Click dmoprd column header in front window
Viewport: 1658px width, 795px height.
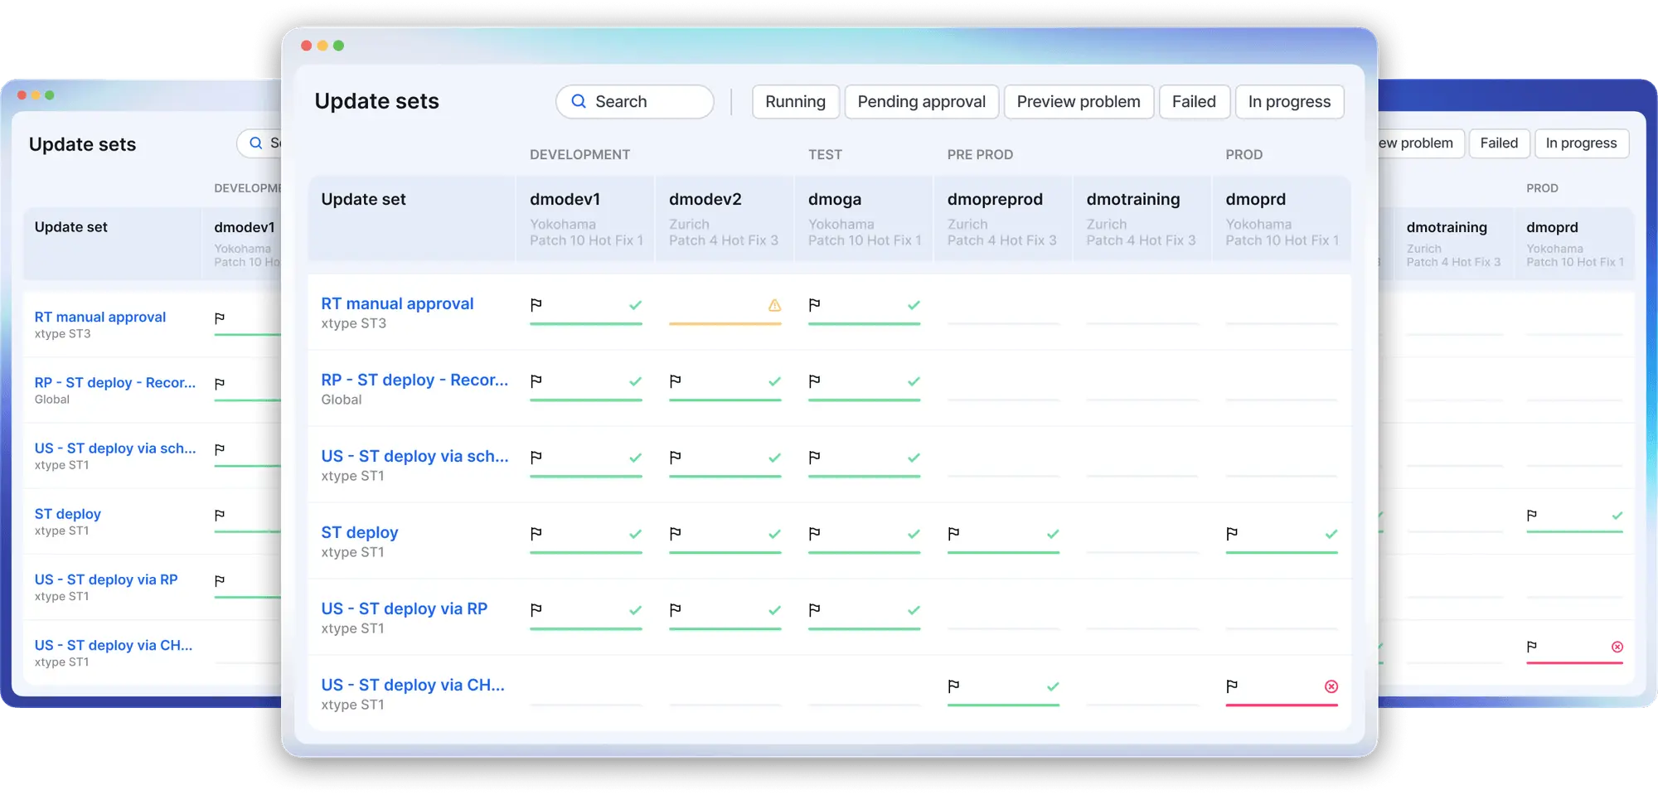coord(1282,219)
